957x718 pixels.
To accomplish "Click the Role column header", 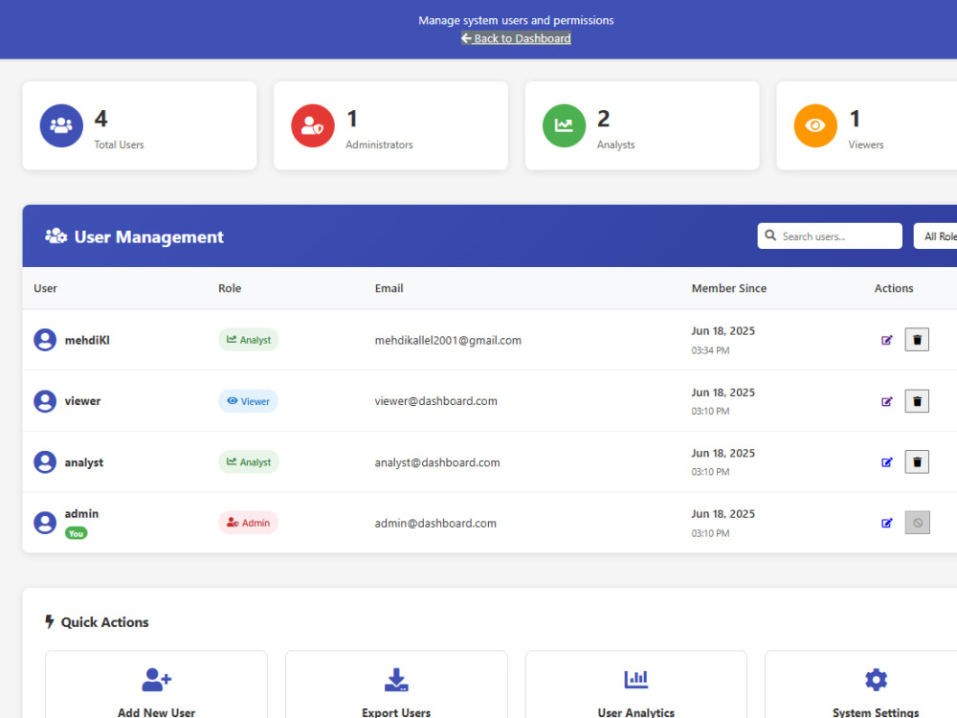I will (x=230, y=288).
